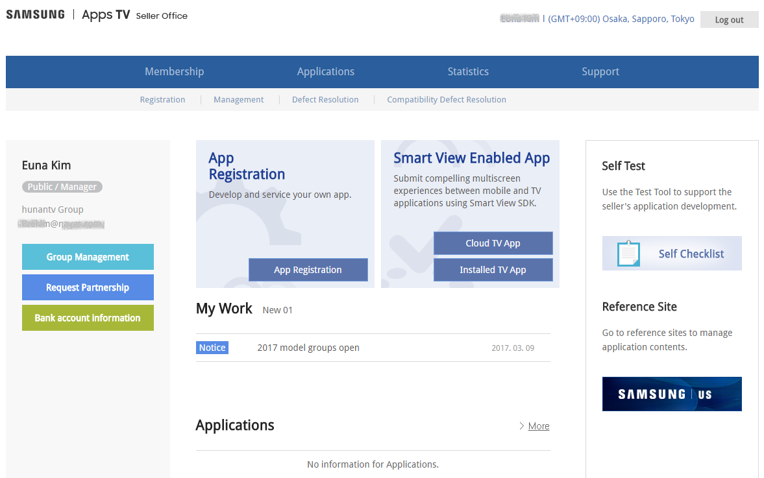Click the Public / Manager badge

coord(62,187)
